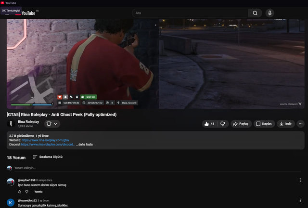Click the YouTube tab favicon in title bar

click(2, 3)
